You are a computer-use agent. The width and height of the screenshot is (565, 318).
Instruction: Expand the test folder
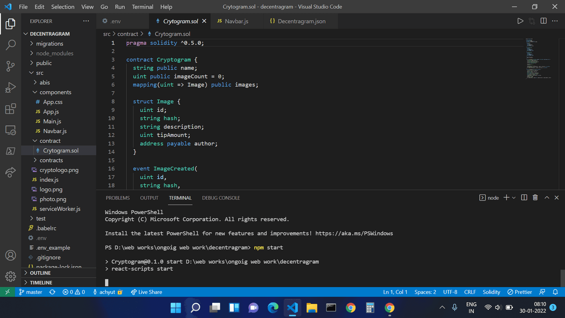pyautogui.click(x=59, y=219)
